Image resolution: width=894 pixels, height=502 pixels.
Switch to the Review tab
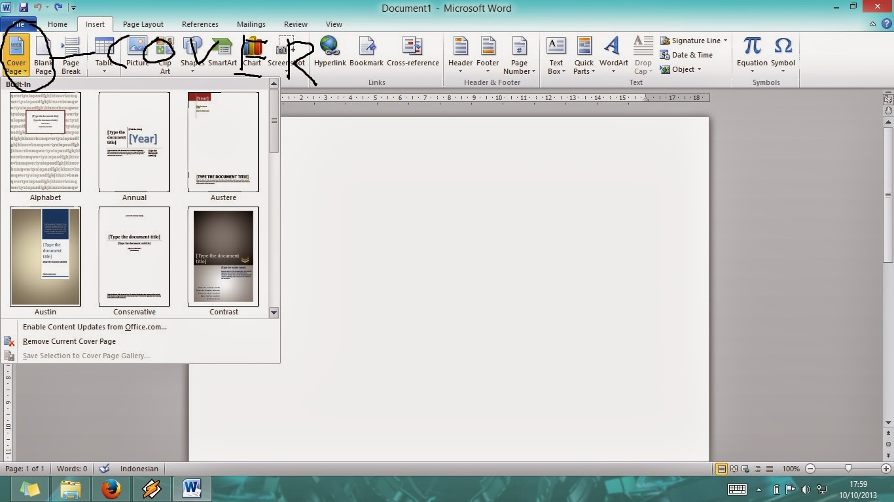[296, 24]
